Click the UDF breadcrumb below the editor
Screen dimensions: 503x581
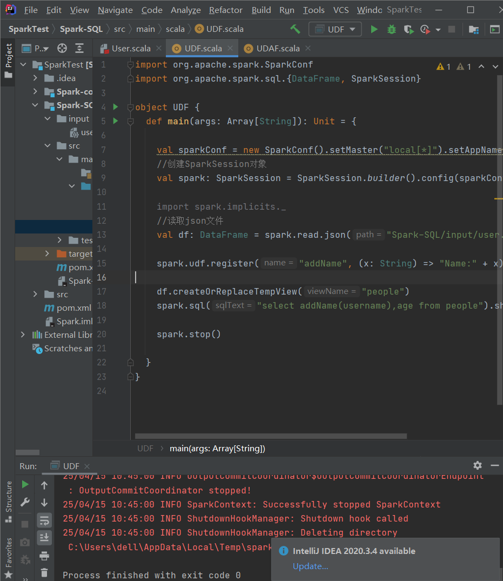click(145, 449)
